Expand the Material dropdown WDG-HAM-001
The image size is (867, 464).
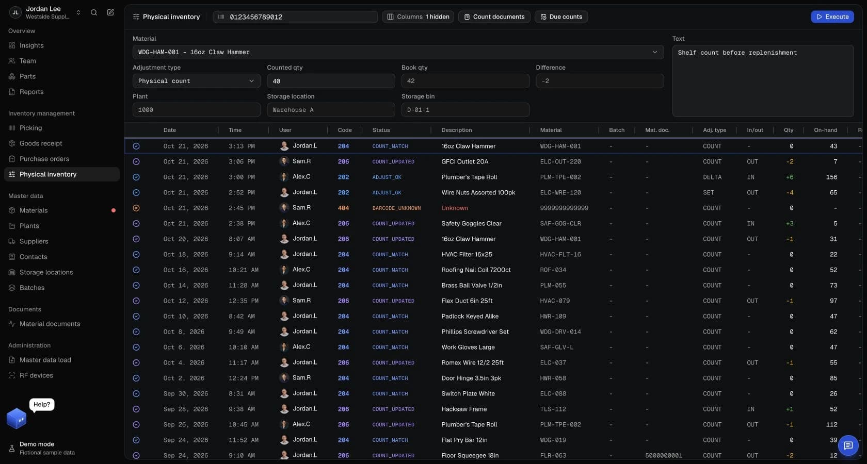tap(398, 52)
